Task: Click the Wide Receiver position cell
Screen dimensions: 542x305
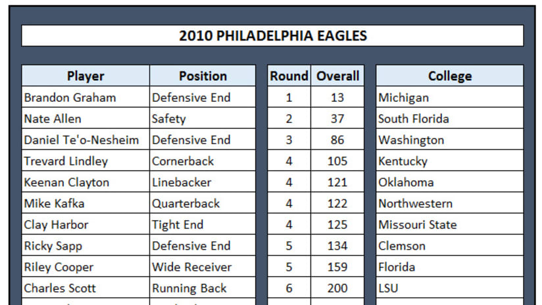Action: pos(203,267)
